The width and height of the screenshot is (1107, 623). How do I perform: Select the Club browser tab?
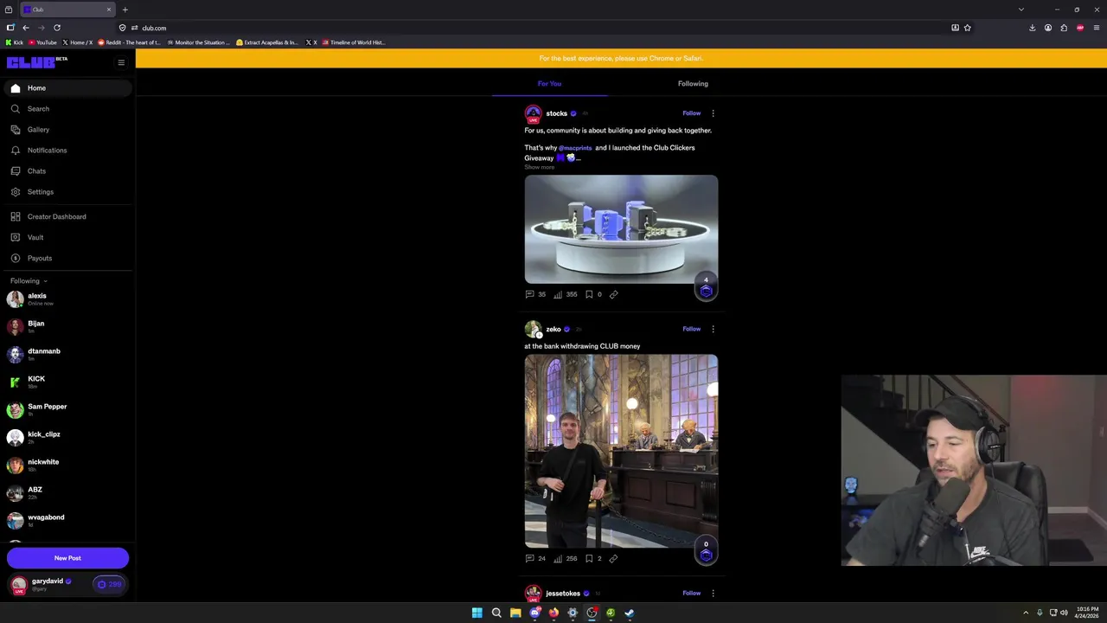(x=67, y=10)
